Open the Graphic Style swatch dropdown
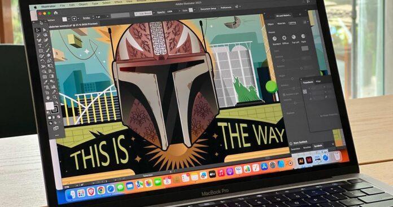Viewport: 393px width, 207px height. [194, 10]
